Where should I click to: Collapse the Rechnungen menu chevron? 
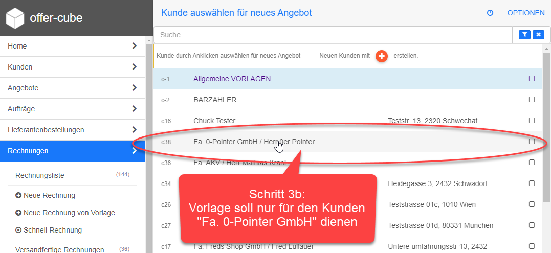(134, 151)
